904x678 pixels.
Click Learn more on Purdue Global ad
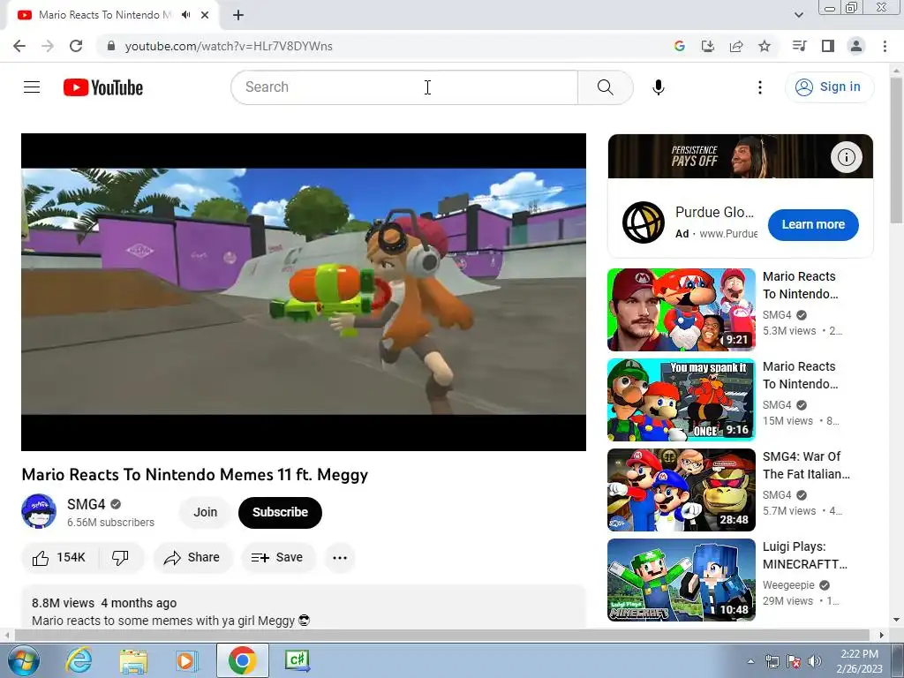[x=813, y=225]
